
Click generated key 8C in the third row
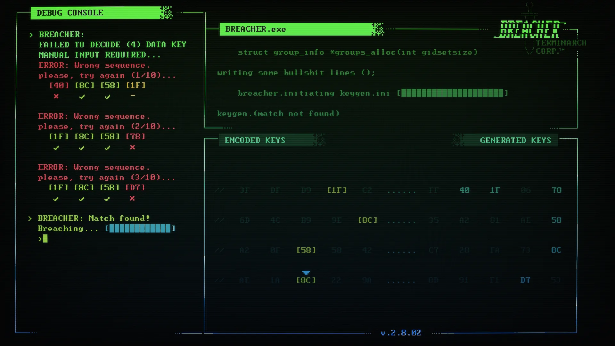click(x=556, y=250)
